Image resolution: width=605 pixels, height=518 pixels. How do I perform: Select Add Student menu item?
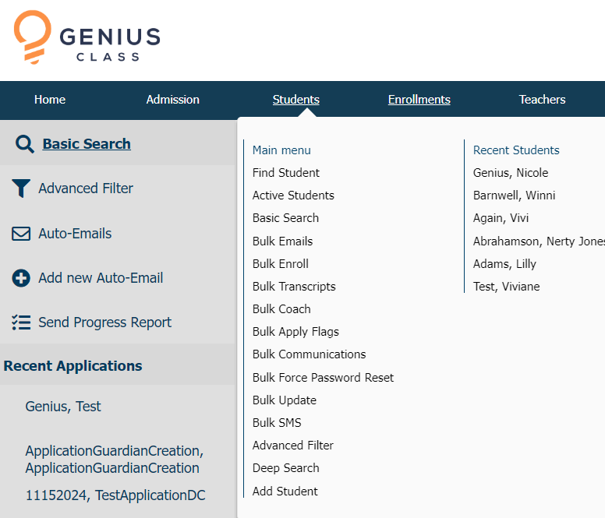(285, 492)
